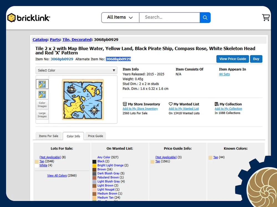Open the shopping cart
This screenshot has width=277, height=207.
point(266,17)
